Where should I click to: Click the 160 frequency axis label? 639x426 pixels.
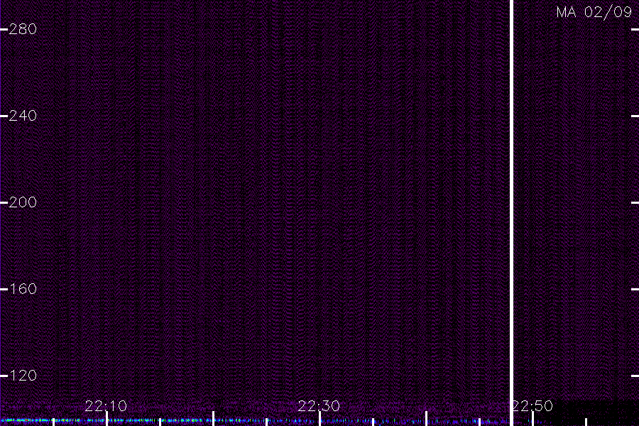23,289
